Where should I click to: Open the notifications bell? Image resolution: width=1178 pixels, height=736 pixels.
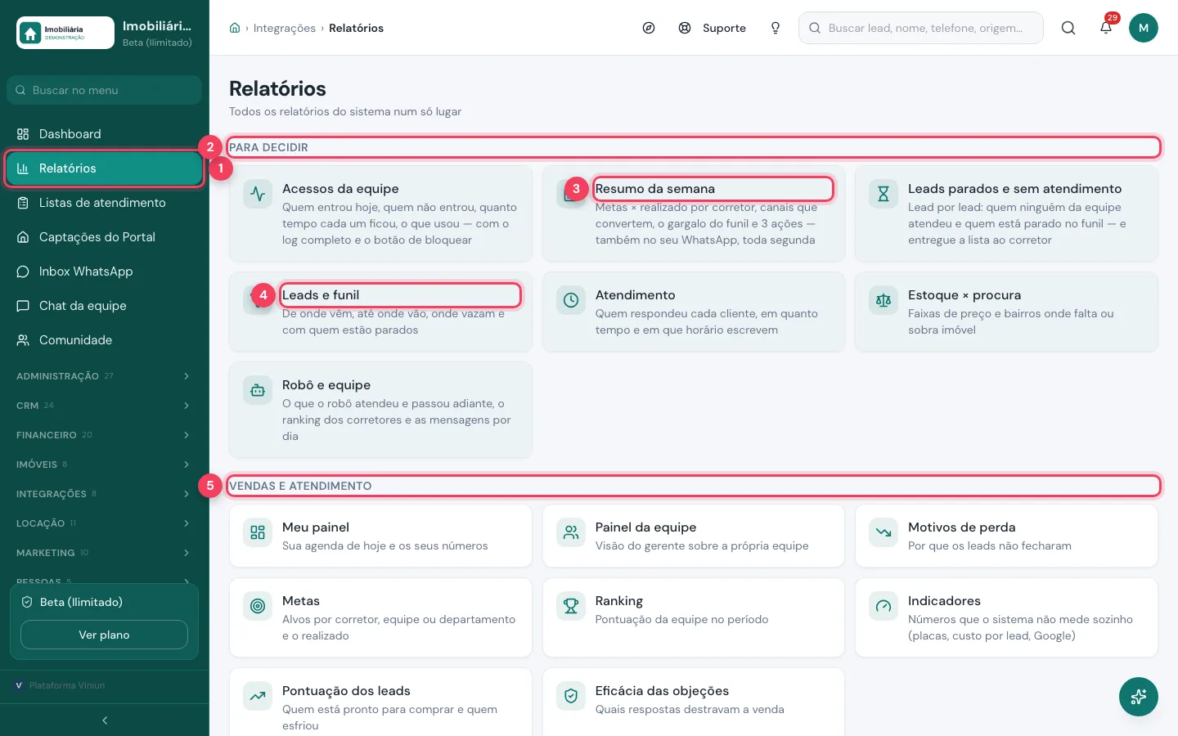tap(1106, 28)
